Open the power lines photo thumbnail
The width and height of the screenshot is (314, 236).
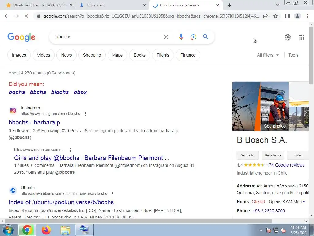point(246,106)
